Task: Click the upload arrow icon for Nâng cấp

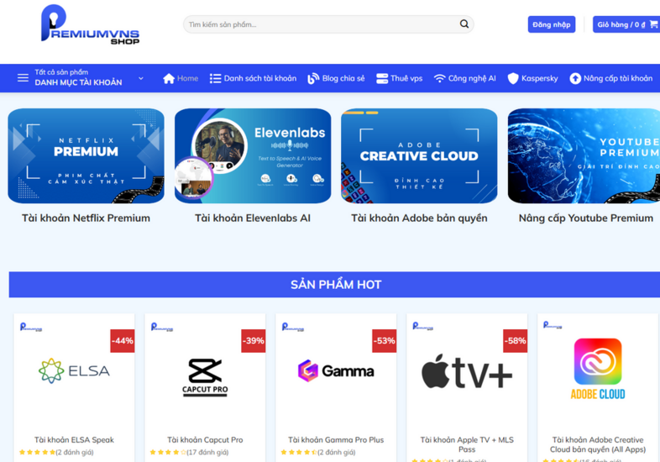Action: pos(575,78)
